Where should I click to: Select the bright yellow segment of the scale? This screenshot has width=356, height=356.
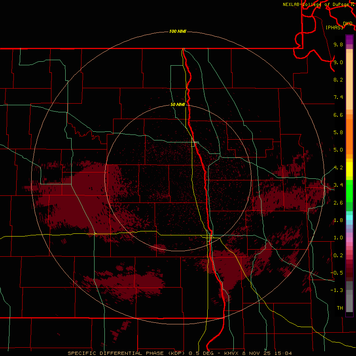pyautogui.click(x=349, y=169)
